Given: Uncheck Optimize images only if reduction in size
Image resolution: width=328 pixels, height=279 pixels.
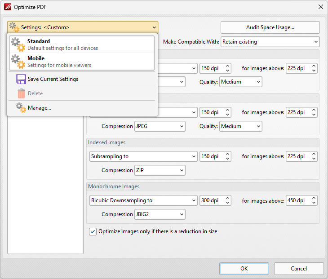Looking at the screenshot, I should point(93,231).
